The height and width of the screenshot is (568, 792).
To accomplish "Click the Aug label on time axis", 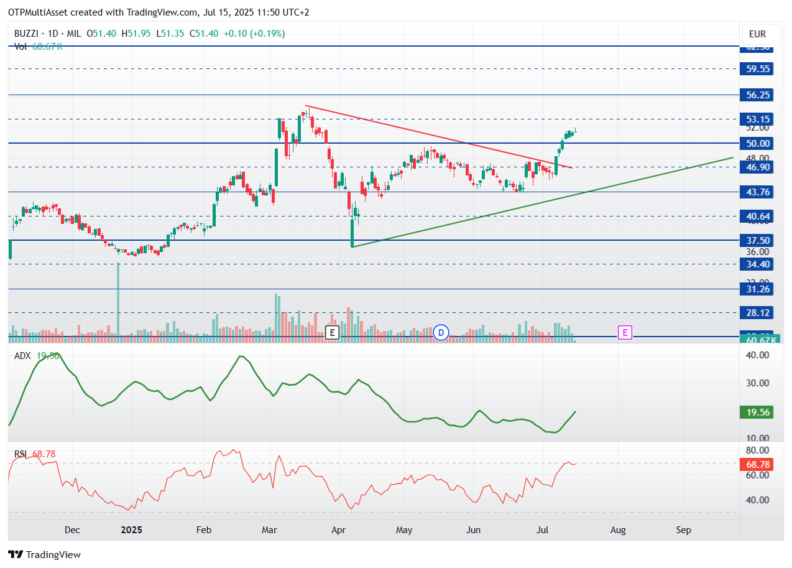I will 617,530.
